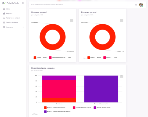Screen dimensions: 148x117
Task: Toggle the sidebar pin circle icon
Action: (23, 3)
